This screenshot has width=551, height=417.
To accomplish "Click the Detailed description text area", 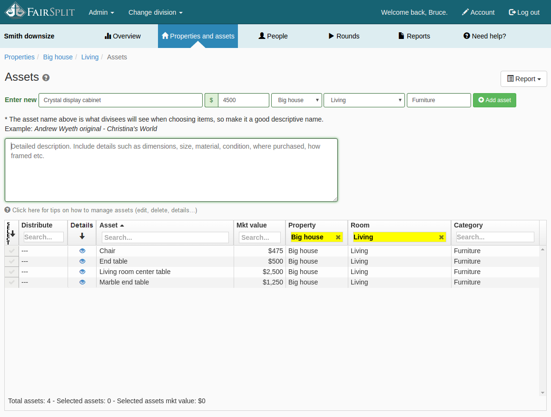I will point(171,170).
